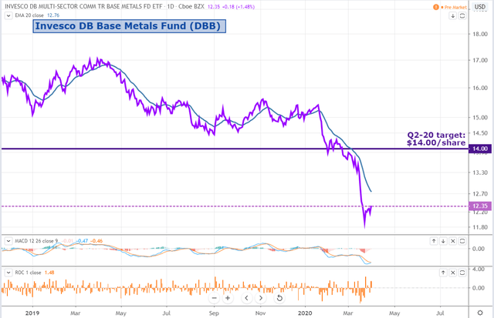Click the Cboe BZX exchange label

pyautogui.click(x=191, y=6)
